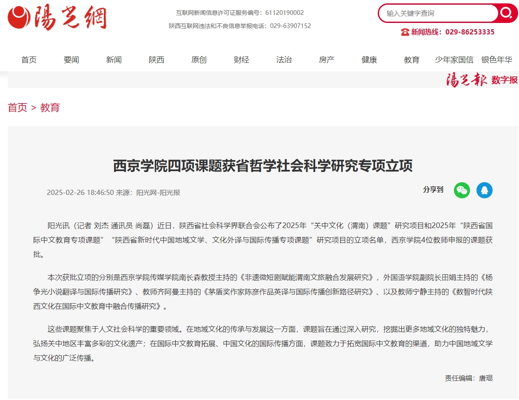Open the 房产 navigation item
This screenshot has width=519, height=400.
327,60
